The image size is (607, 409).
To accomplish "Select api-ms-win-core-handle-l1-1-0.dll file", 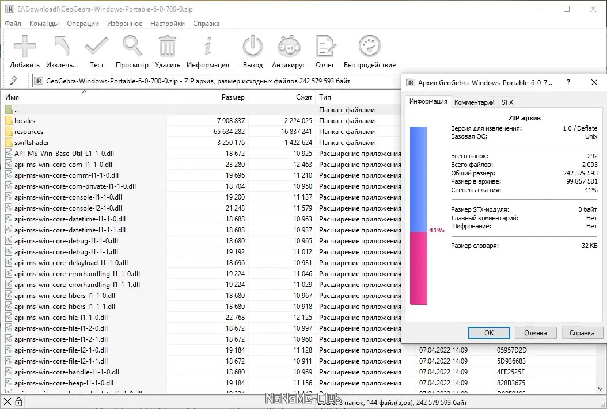I will click(x=67, y=372).
